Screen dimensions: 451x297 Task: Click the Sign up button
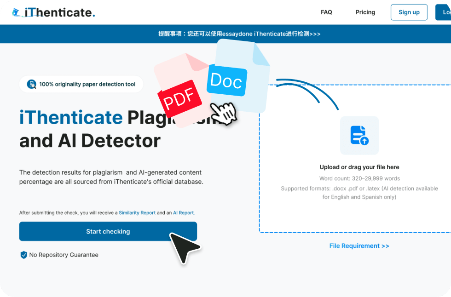(x=409, y=12)
